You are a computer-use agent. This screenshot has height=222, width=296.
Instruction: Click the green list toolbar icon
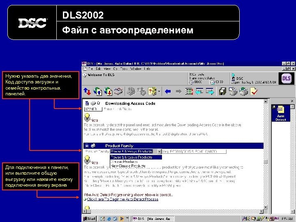click(189, 92)
